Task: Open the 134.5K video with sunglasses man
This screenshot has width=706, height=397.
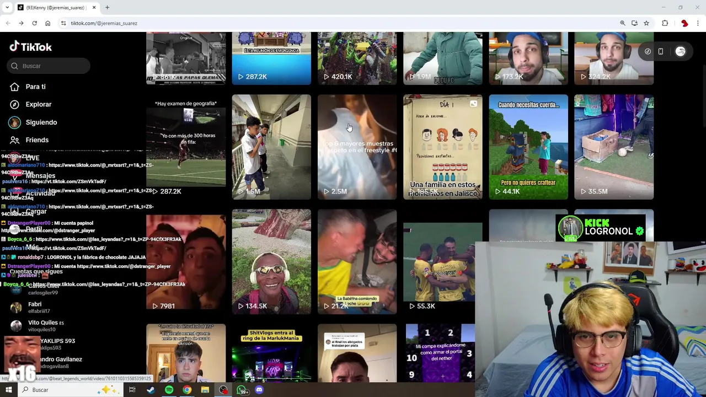Action: point(271,261)
